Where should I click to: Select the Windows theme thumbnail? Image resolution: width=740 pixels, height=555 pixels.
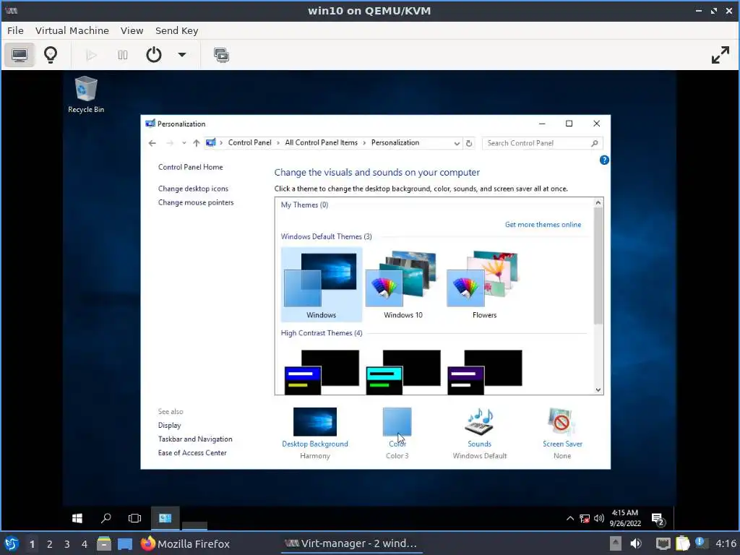(x=321, y=284)
